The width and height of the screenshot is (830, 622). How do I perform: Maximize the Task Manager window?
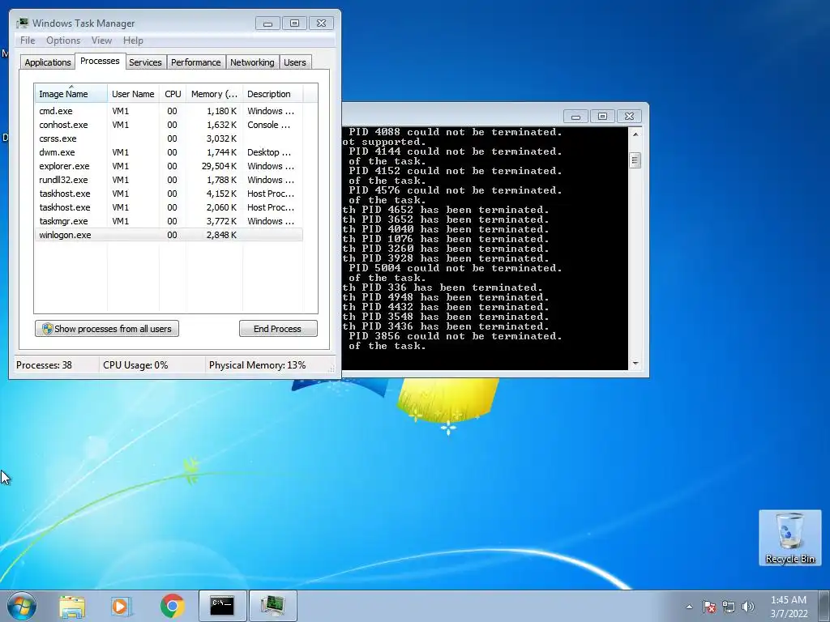[x=295, y=23]
